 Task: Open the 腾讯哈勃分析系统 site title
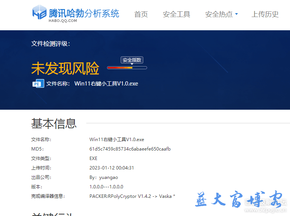[84, 13]
